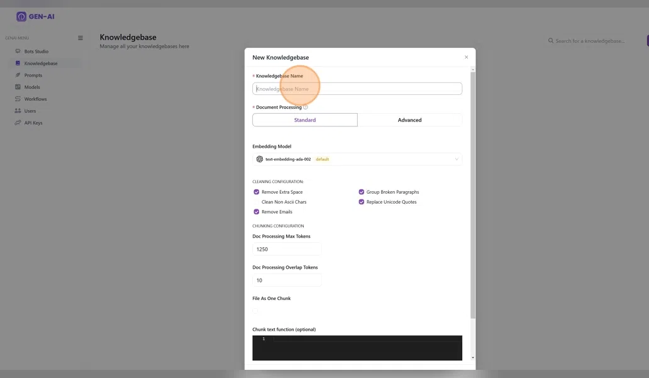Uncheck the Group Broken Paragraphs checkbox
The height and width of the screenshot is (378, 649).
tap(362, 192)
